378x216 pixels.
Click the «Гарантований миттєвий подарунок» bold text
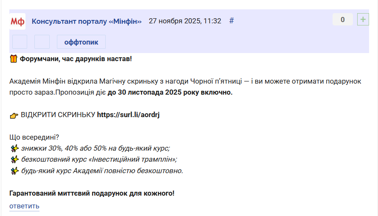click(x=92, y=194)
